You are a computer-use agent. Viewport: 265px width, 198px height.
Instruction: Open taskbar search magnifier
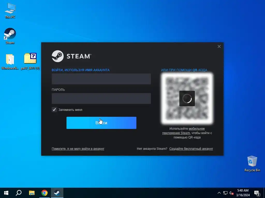coord(19,193)
